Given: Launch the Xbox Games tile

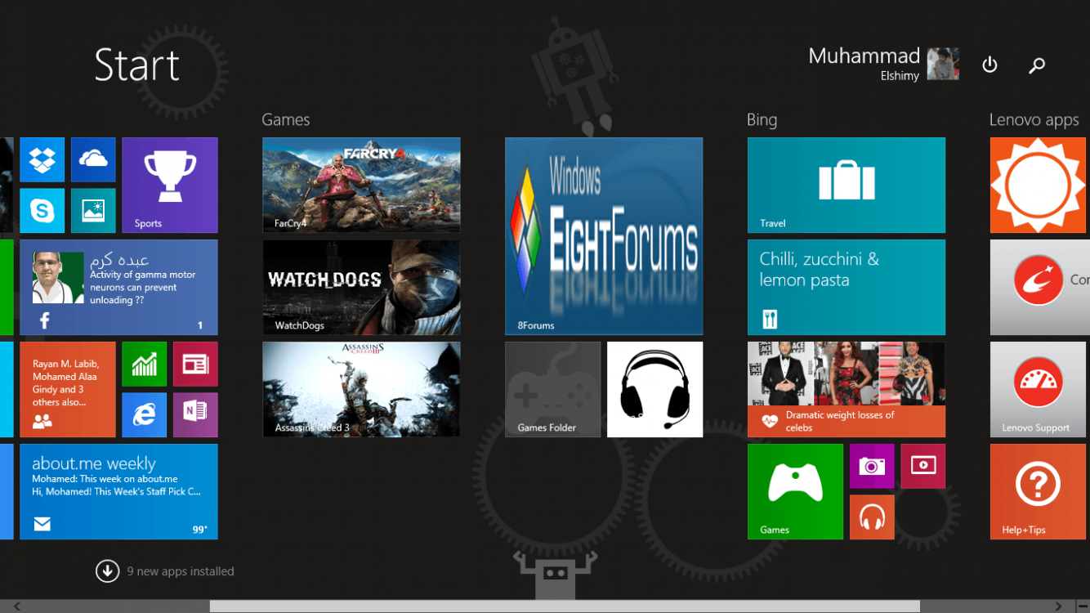Looking at the screenshot, I should (x=795, y=492).
